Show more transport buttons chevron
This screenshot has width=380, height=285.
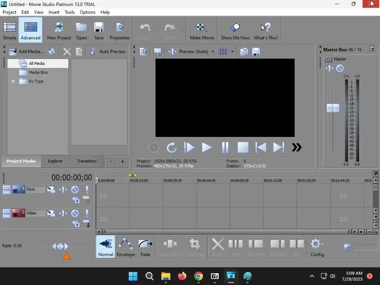(297, 147)
